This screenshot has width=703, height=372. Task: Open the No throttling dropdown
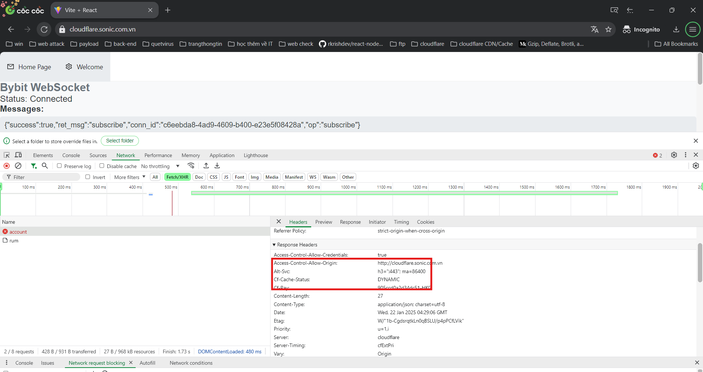pos(160,166)
